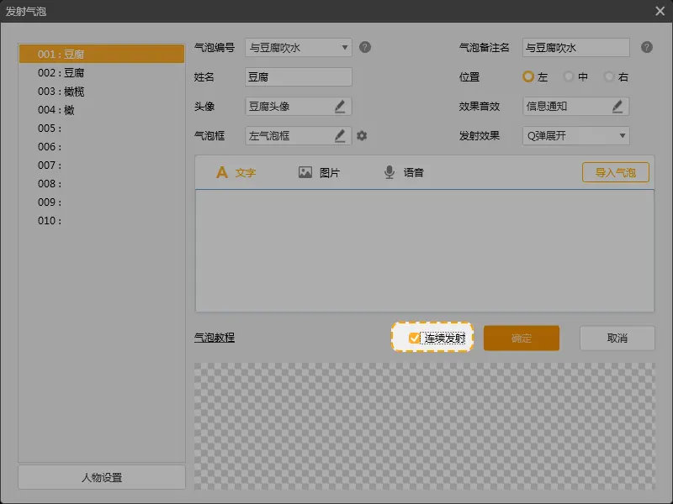
Task: Click the help icon beside 气泡编号 dropdown
Action: point(365,47)
